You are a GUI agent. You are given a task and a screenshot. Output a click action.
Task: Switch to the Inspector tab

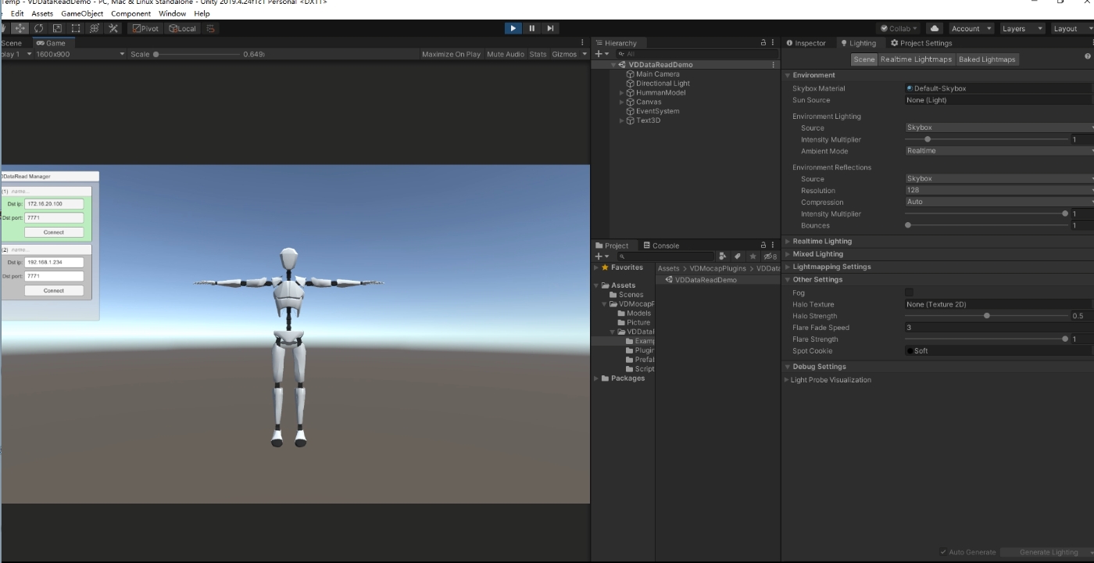click(806, 43)
